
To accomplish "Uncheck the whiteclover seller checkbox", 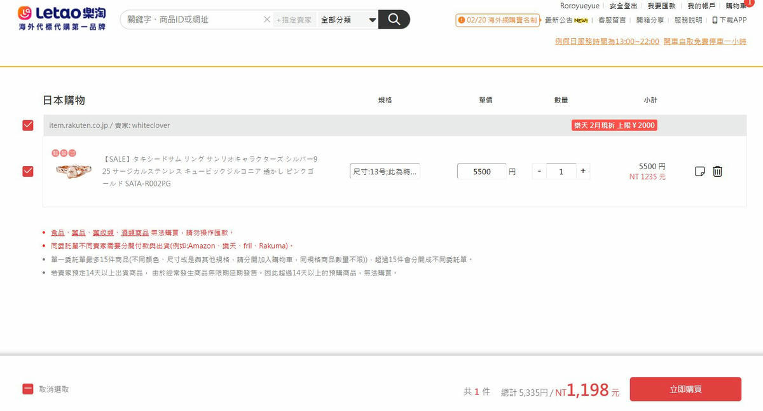I will coord(28,125).
